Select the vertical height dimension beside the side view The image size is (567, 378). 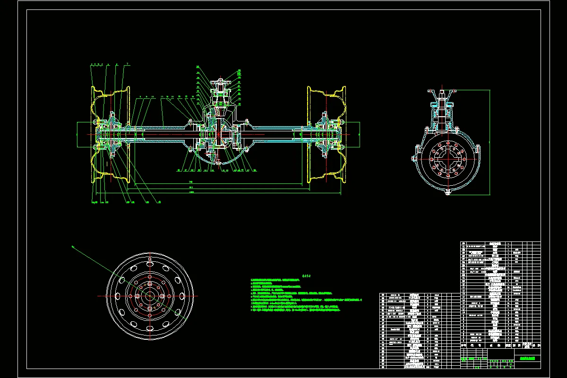(490, 141)
